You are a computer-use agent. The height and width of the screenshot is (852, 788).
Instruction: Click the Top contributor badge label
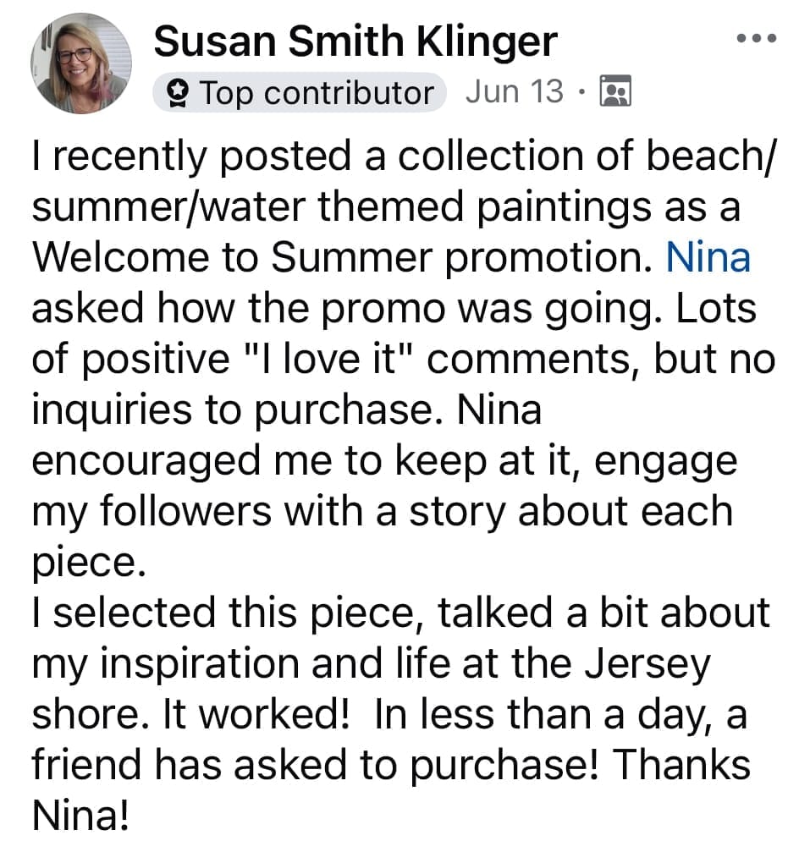315,92
